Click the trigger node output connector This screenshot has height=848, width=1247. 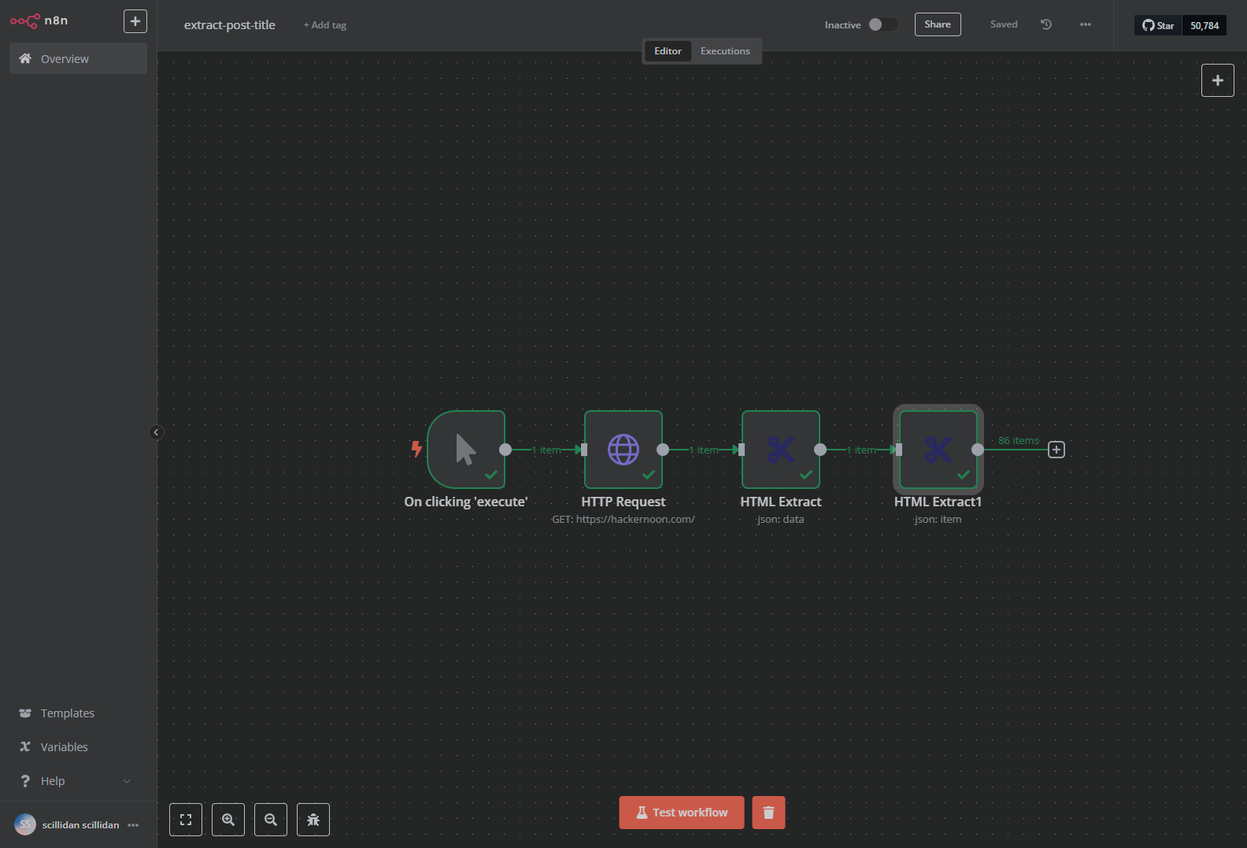point(505,450)
